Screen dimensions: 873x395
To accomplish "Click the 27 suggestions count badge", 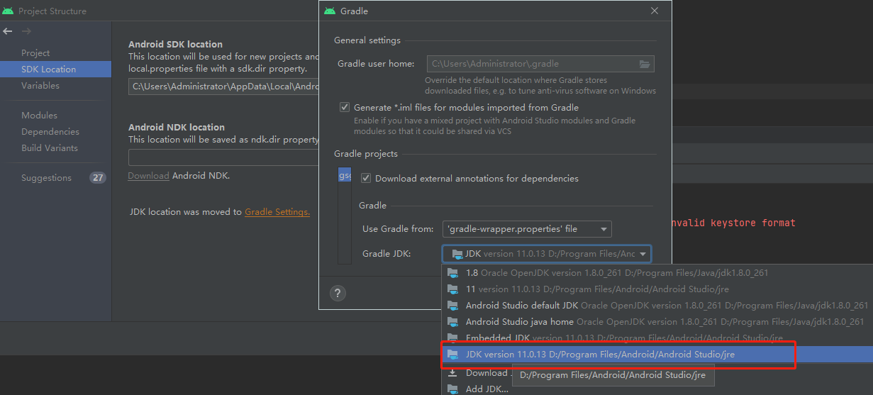I will (x=98, y=178).
